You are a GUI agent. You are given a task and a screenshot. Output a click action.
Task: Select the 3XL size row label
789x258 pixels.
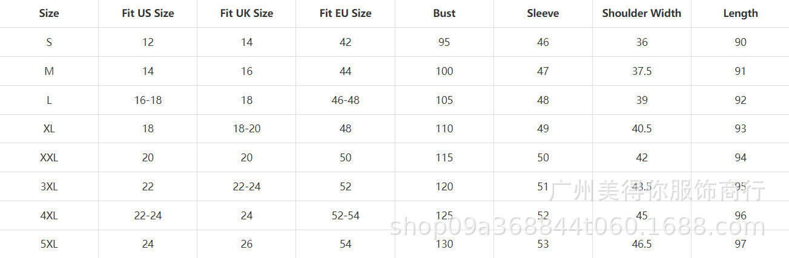pyautogui.click(x=49, y=187)
